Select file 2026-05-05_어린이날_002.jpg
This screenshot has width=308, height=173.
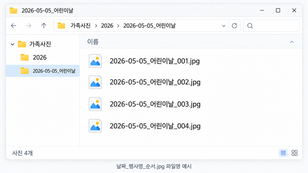point(155,82)
